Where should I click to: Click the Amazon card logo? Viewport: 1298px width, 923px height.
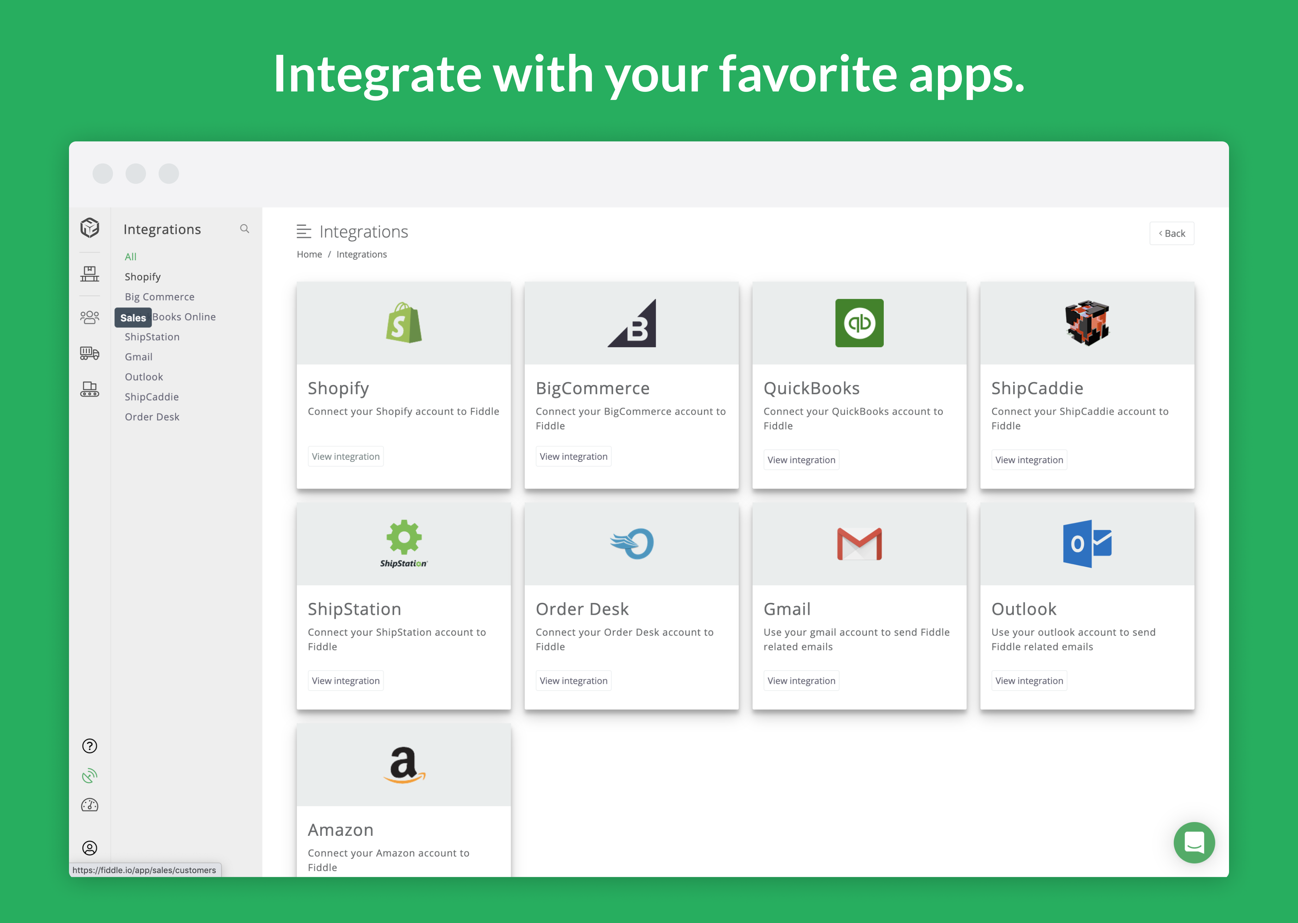pyautogui.click(x=404, y=765)
